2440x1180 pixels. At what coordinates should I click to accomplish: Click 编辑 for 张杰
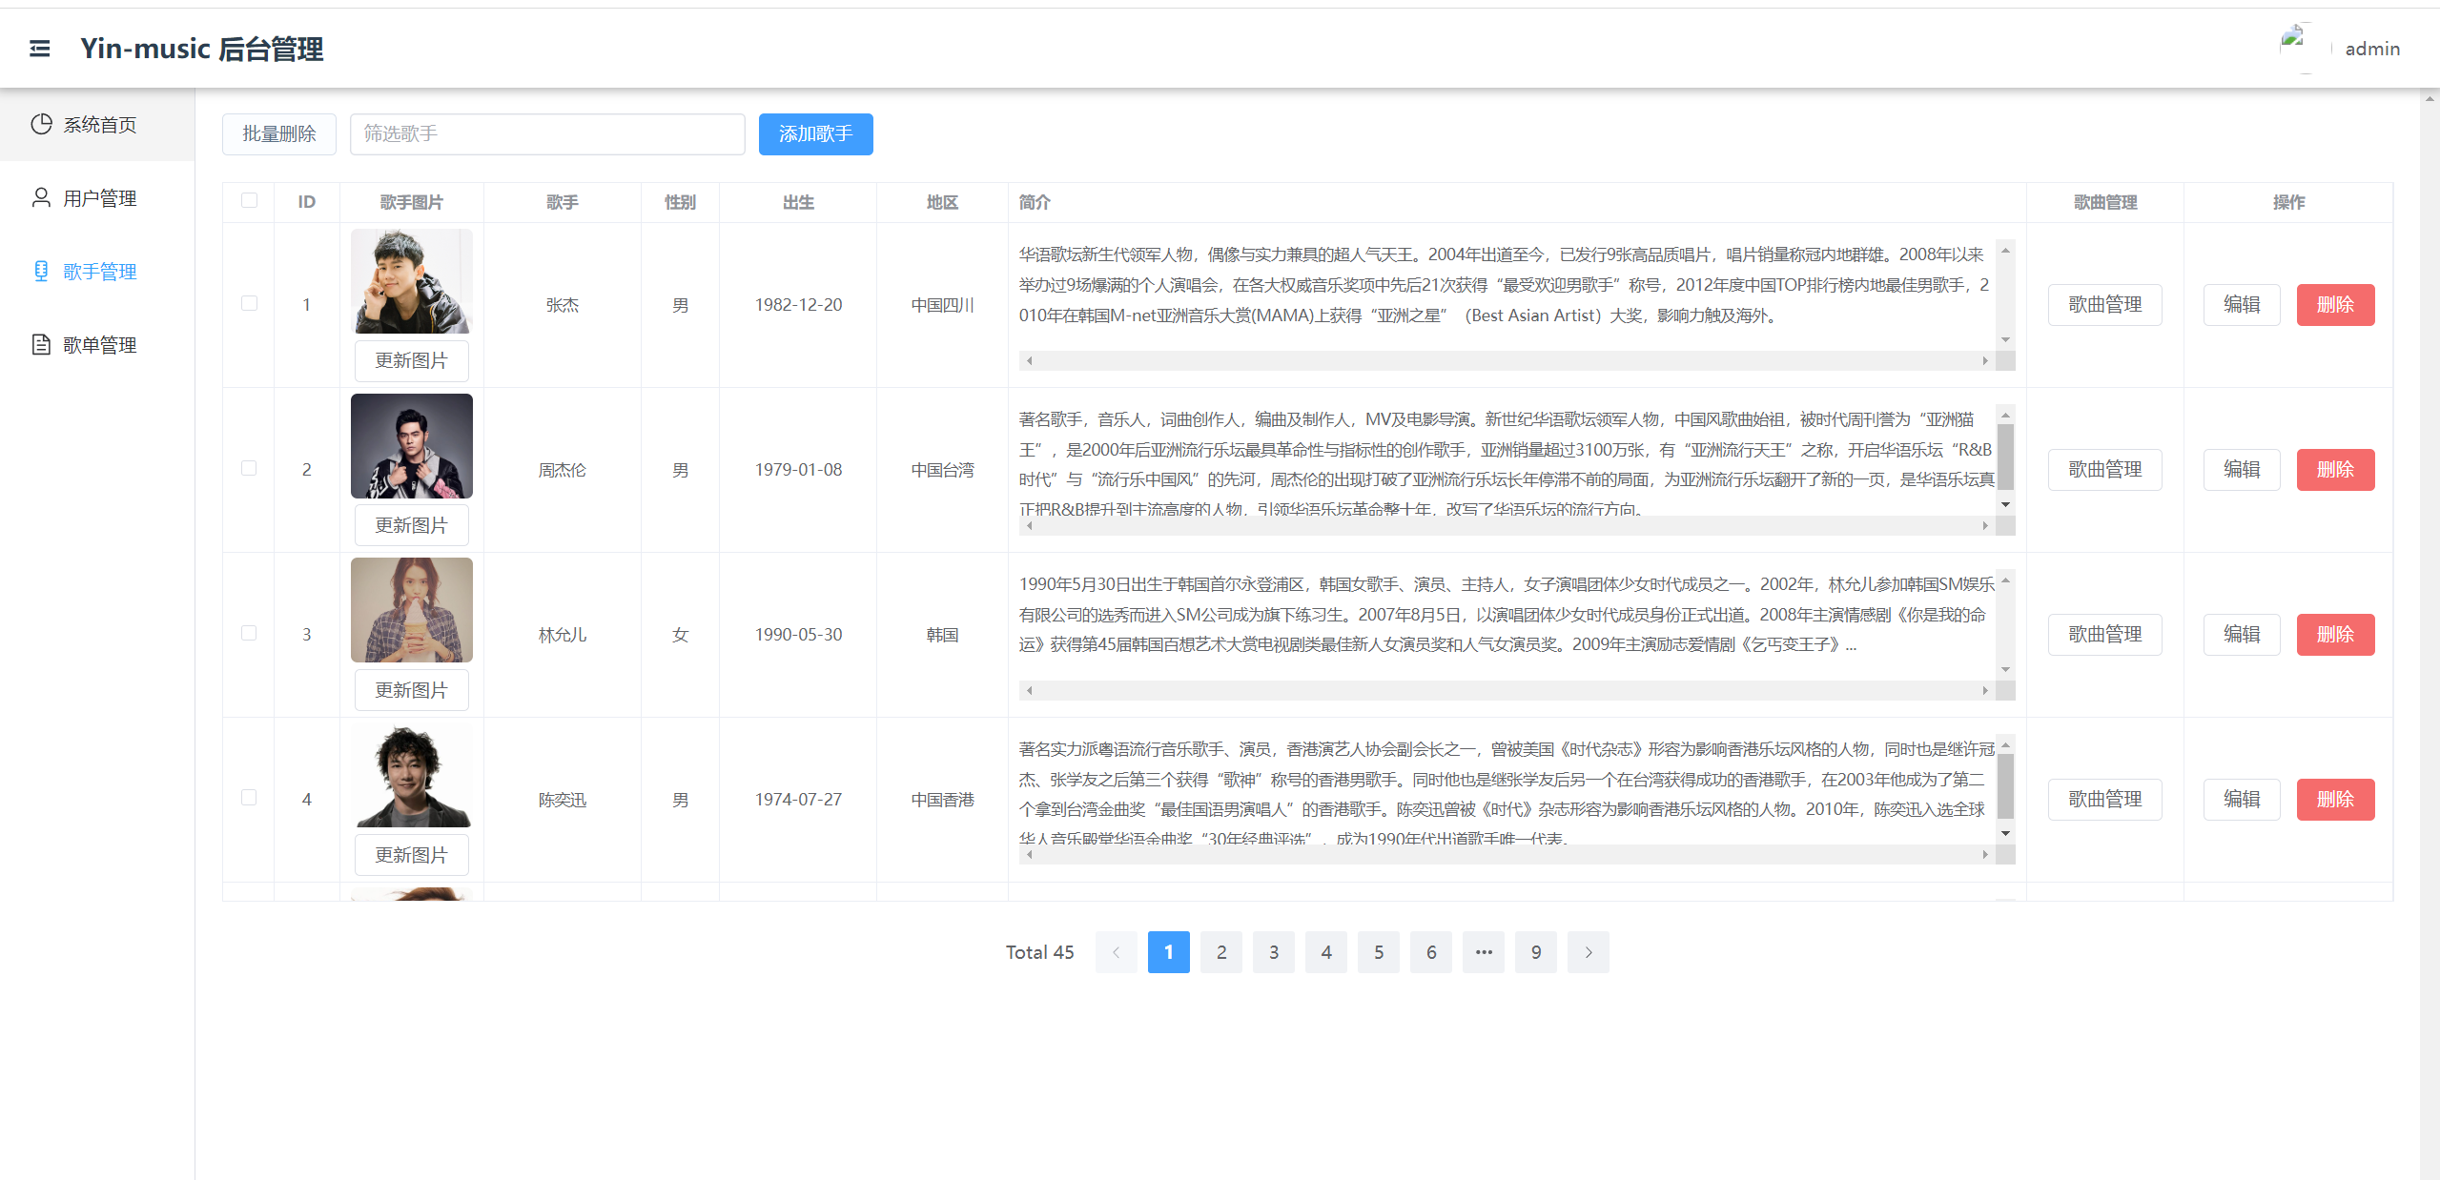click(2242, 305)
